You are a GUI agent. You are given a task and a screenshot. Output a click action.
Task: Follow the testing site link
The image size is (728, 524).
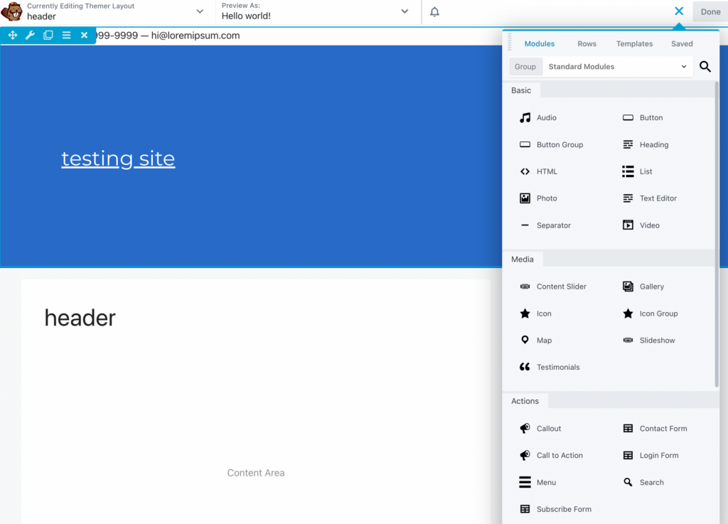[x=118, y=159]
